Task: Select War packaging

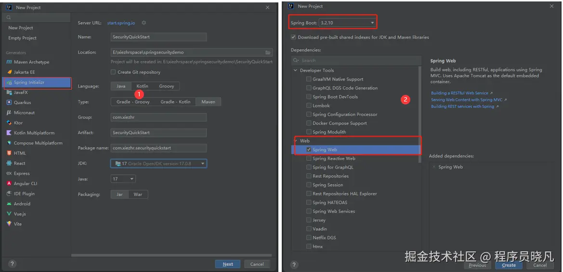Action: 138,194
